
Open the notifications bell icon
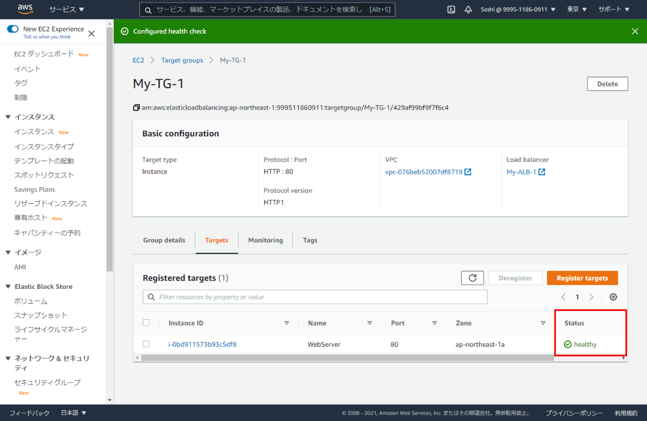(468, 10)
